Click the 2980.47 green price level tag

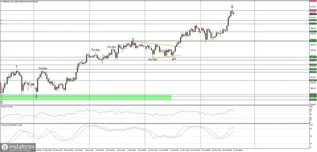(x=313, y=80)
